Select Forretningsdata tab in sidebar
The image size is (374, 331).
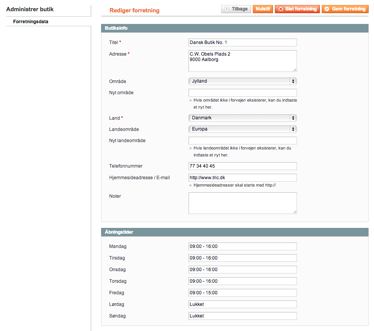tap(31, 22)
